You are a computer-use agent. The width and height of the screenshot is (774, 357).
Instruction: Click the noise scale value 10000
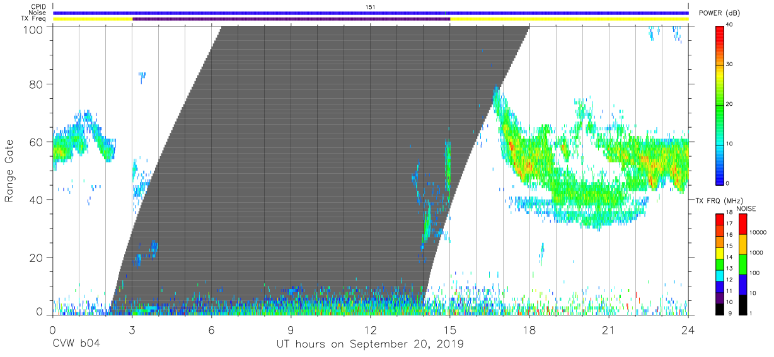point(758,232)
